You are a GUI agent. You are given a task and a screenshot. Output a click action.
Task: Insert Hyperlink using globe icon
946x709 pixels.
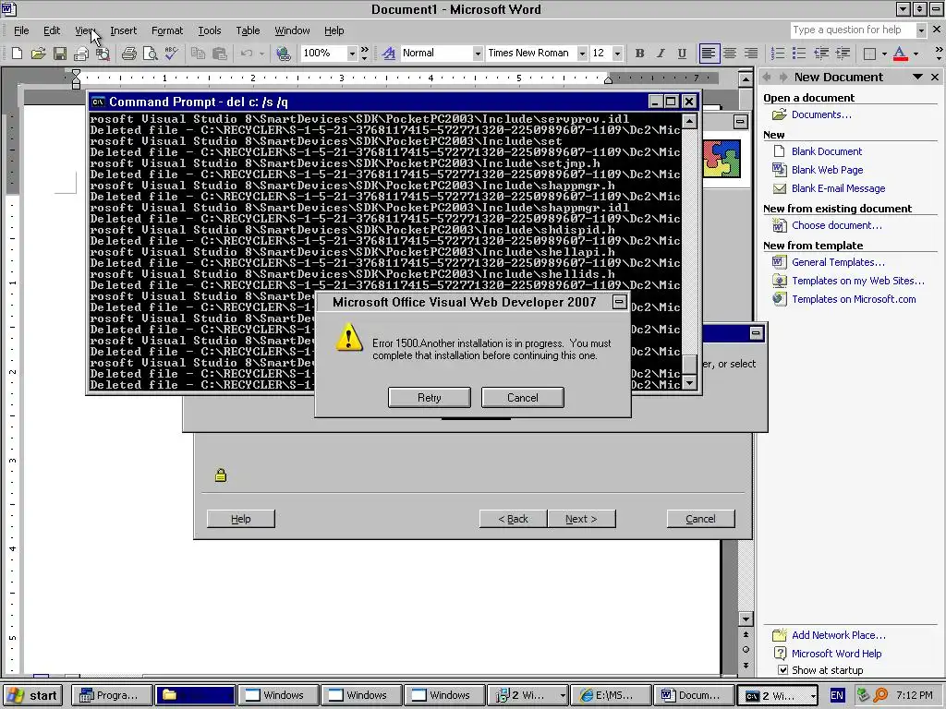[283, 54]
